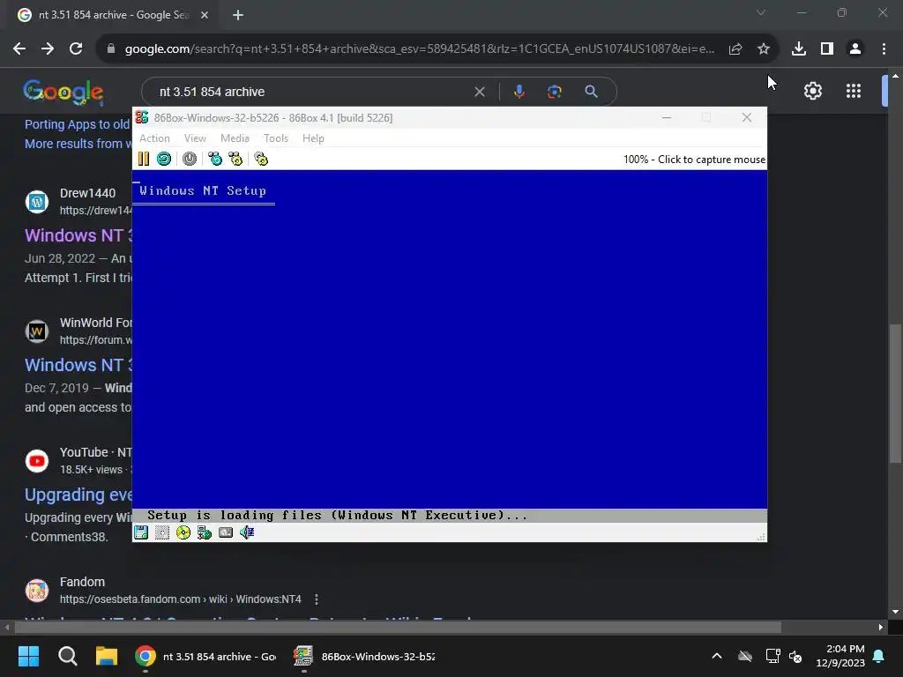Go forward in Chrome
The height and width of the screenshot is (677, 903).
pyautogui.click(x=48, y=48)
